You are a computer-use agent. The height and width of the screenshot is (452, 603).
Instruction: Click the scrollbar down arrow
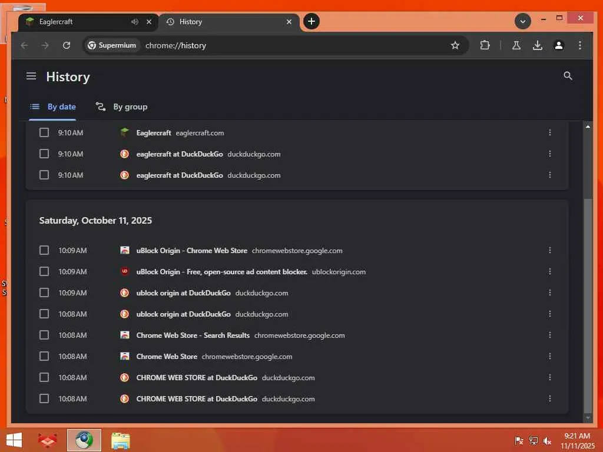[588, 418]
